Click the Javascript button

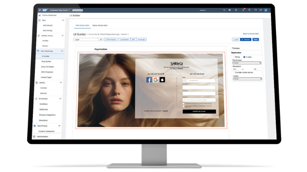pyautogui.click(x=141, y=39)
